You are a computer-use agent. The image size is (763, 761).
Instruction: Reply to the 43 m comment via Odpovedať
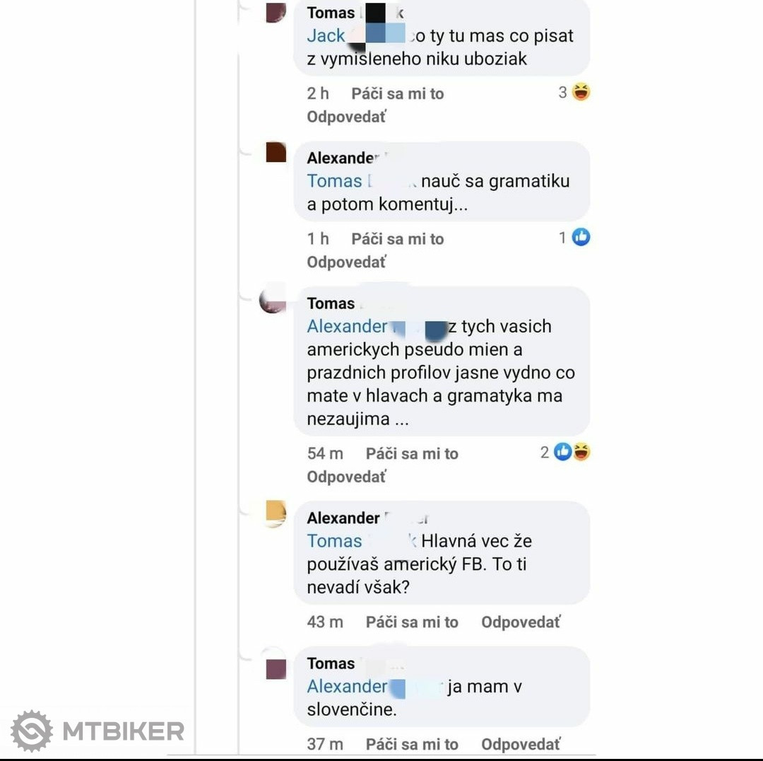click(x=521, y=622)
